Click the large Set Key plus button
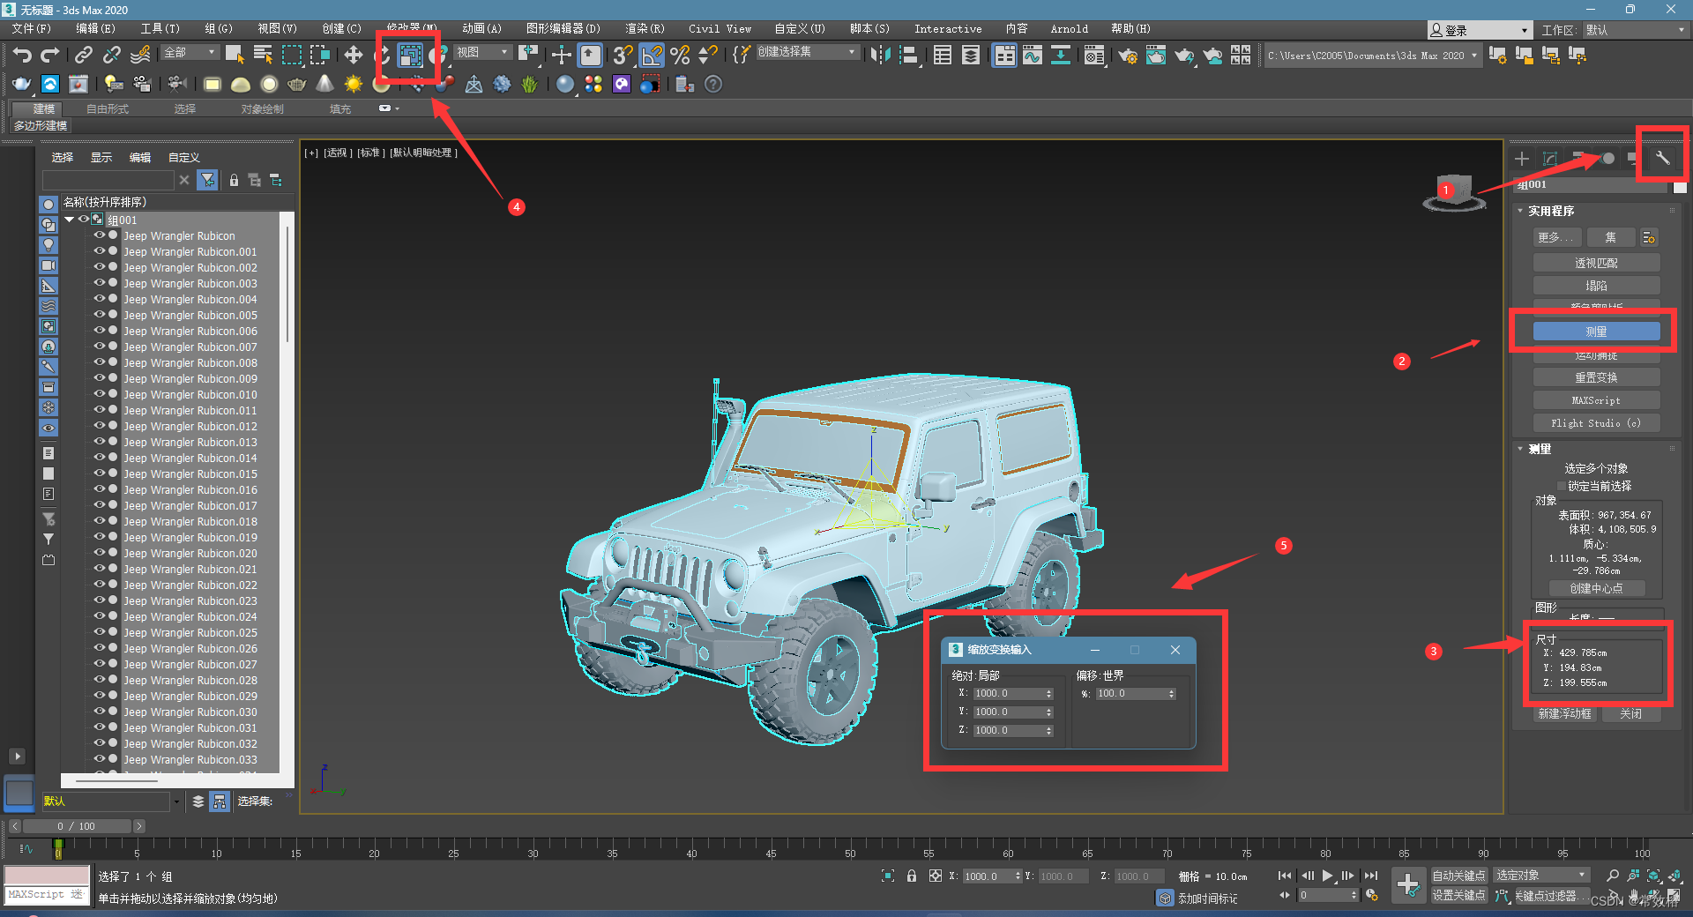This screenshot has width=1693, height=917. tap(1408, 884)
